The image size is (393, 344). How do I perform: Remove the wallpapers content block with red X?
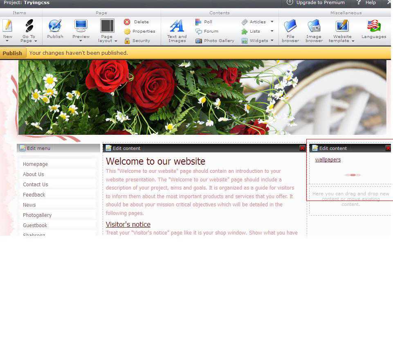tap(388, 148)
